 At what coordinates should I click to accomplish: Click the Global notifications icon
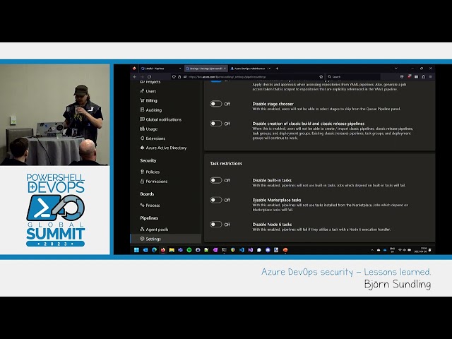142,119
